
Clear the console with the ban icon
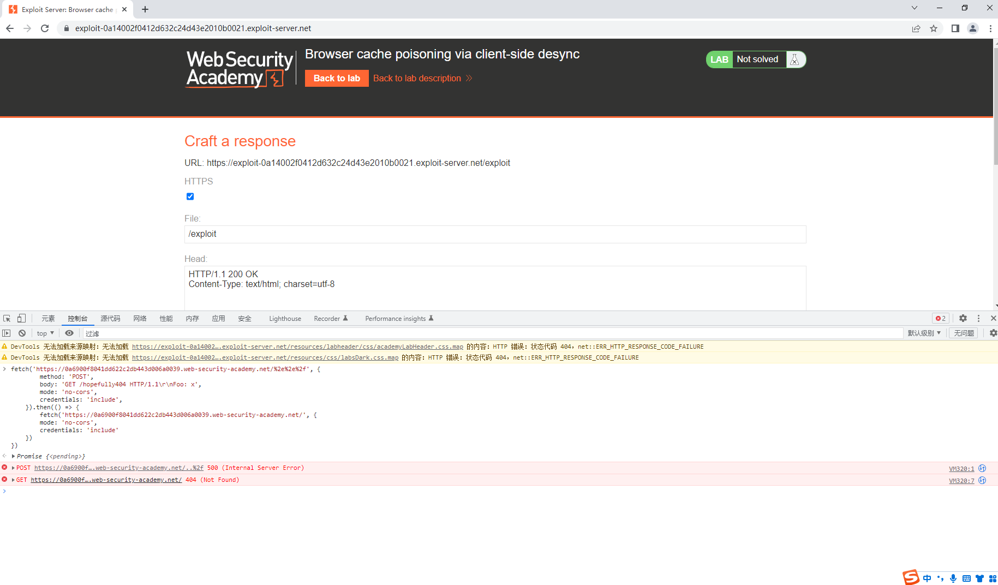coord(22,333)
